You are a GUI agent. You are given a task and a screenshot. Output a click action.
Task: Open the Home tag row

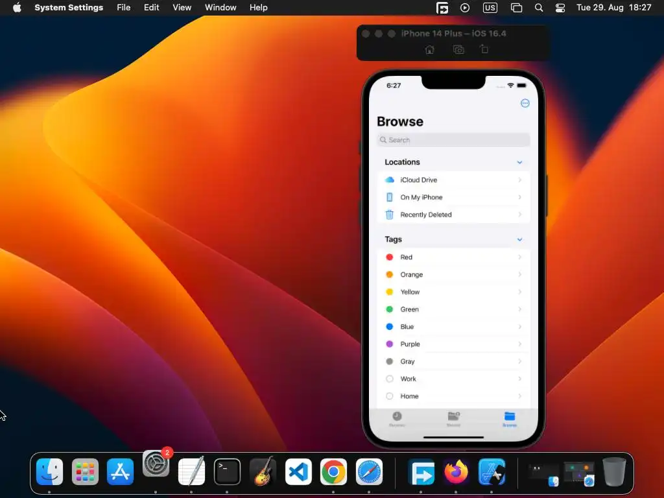(x=453, y=396)
